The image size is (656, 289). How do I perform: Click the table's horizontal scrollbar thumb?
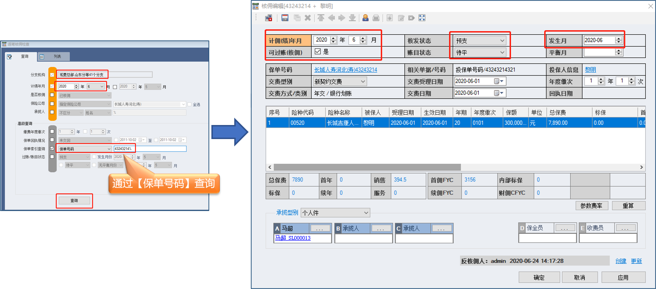(367, 167)
